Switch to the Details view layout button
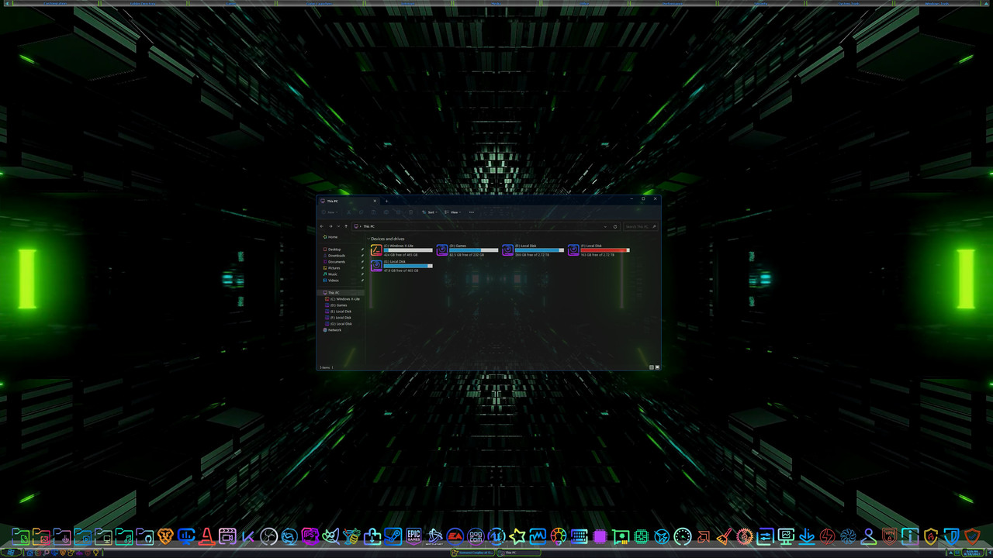The height and width of the screenshot is (558, 993). click(x=652, y=367)
